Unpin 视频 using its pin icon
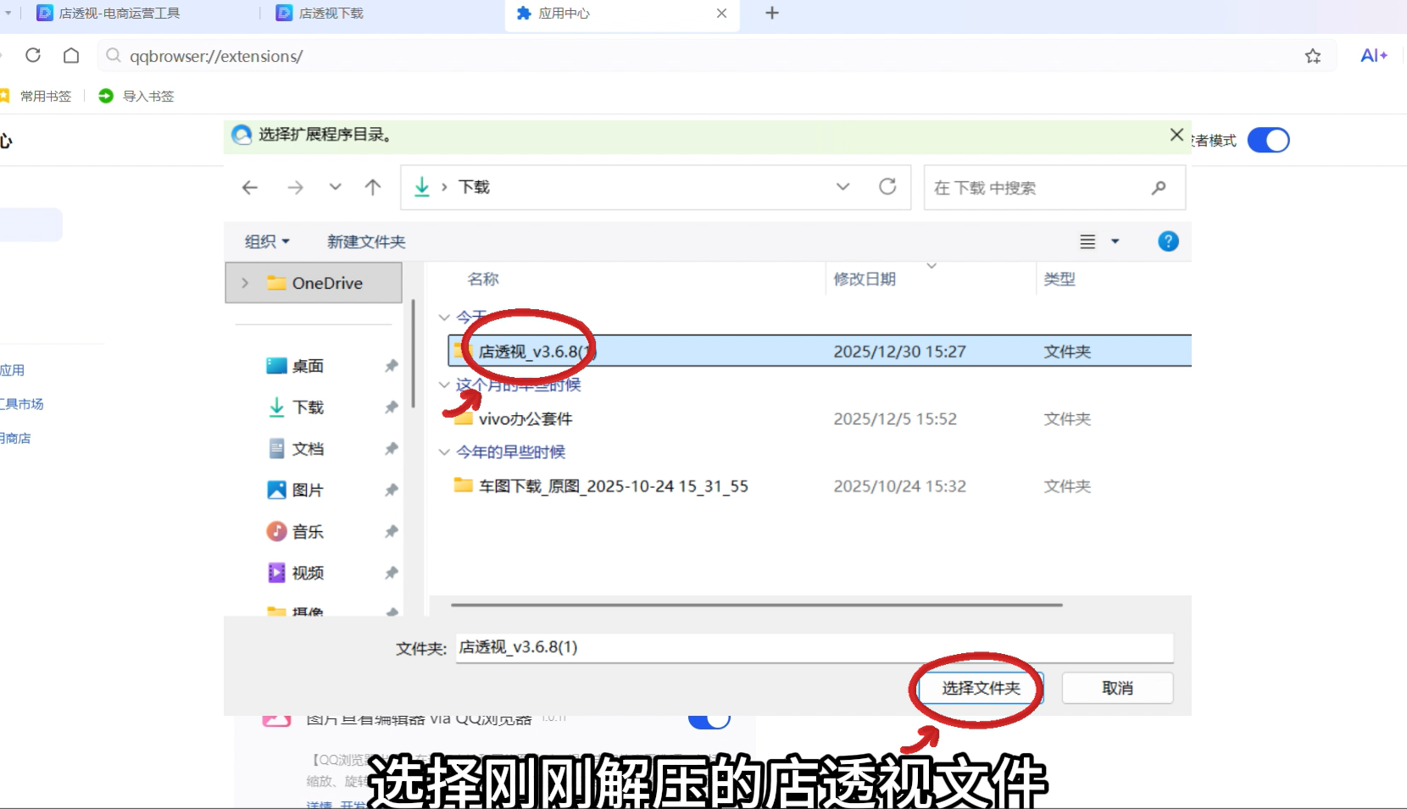 click(x=391, y=574)
